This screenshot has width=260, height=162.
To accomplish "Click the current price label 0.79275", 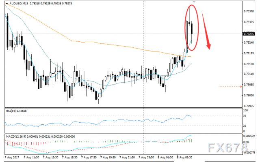I will [x=248, y=34].
